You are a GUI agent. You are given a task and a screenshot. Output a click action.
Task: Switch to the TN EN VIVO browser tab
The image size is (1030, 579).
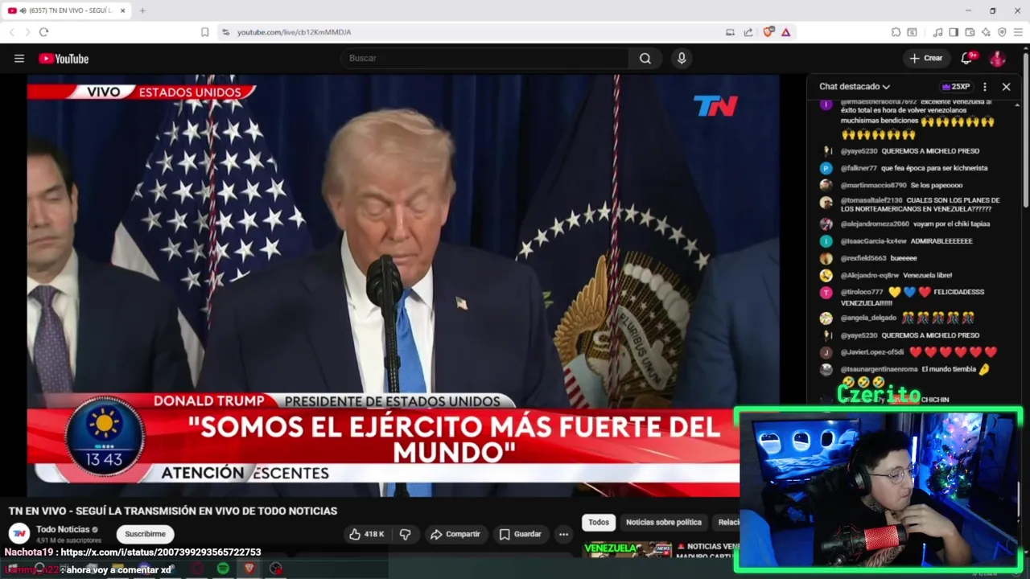pos(68,10)
